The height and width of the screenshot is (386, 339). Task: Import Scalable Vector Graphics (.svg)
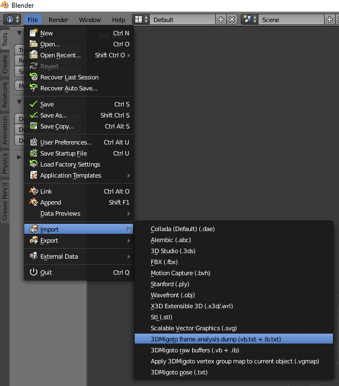[234, 328]
